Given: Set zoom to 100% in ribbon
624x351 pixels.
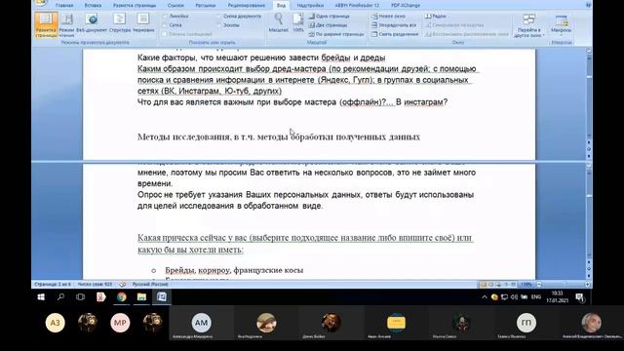Looking at the screenshot, I should click(x=298, y=23).
